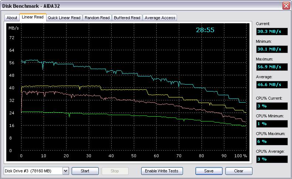Switch to Buffered Read tab
The image size is (292, 179).
tap(127, 18)
